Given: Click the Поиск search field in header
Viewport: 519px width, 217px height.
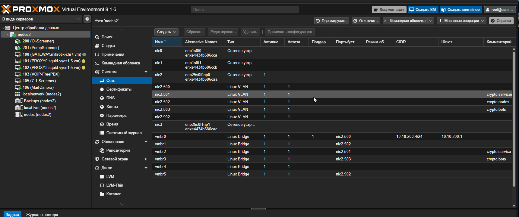Looking at the screenshot, I should [x=245, y=10].
